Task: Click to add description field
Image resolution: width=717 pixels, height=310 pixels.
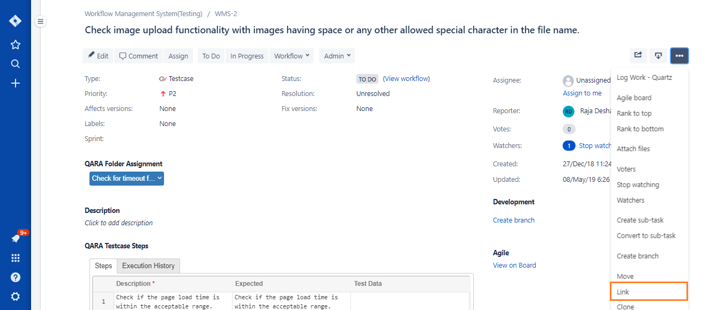Action: 118,223
